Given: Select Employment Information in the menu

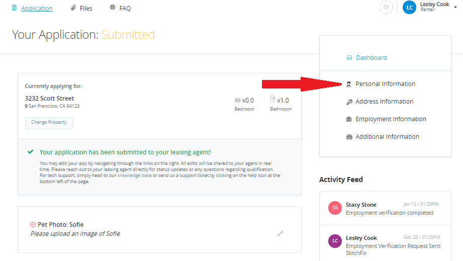Looking at the screenshot, I should pos(391,119).
